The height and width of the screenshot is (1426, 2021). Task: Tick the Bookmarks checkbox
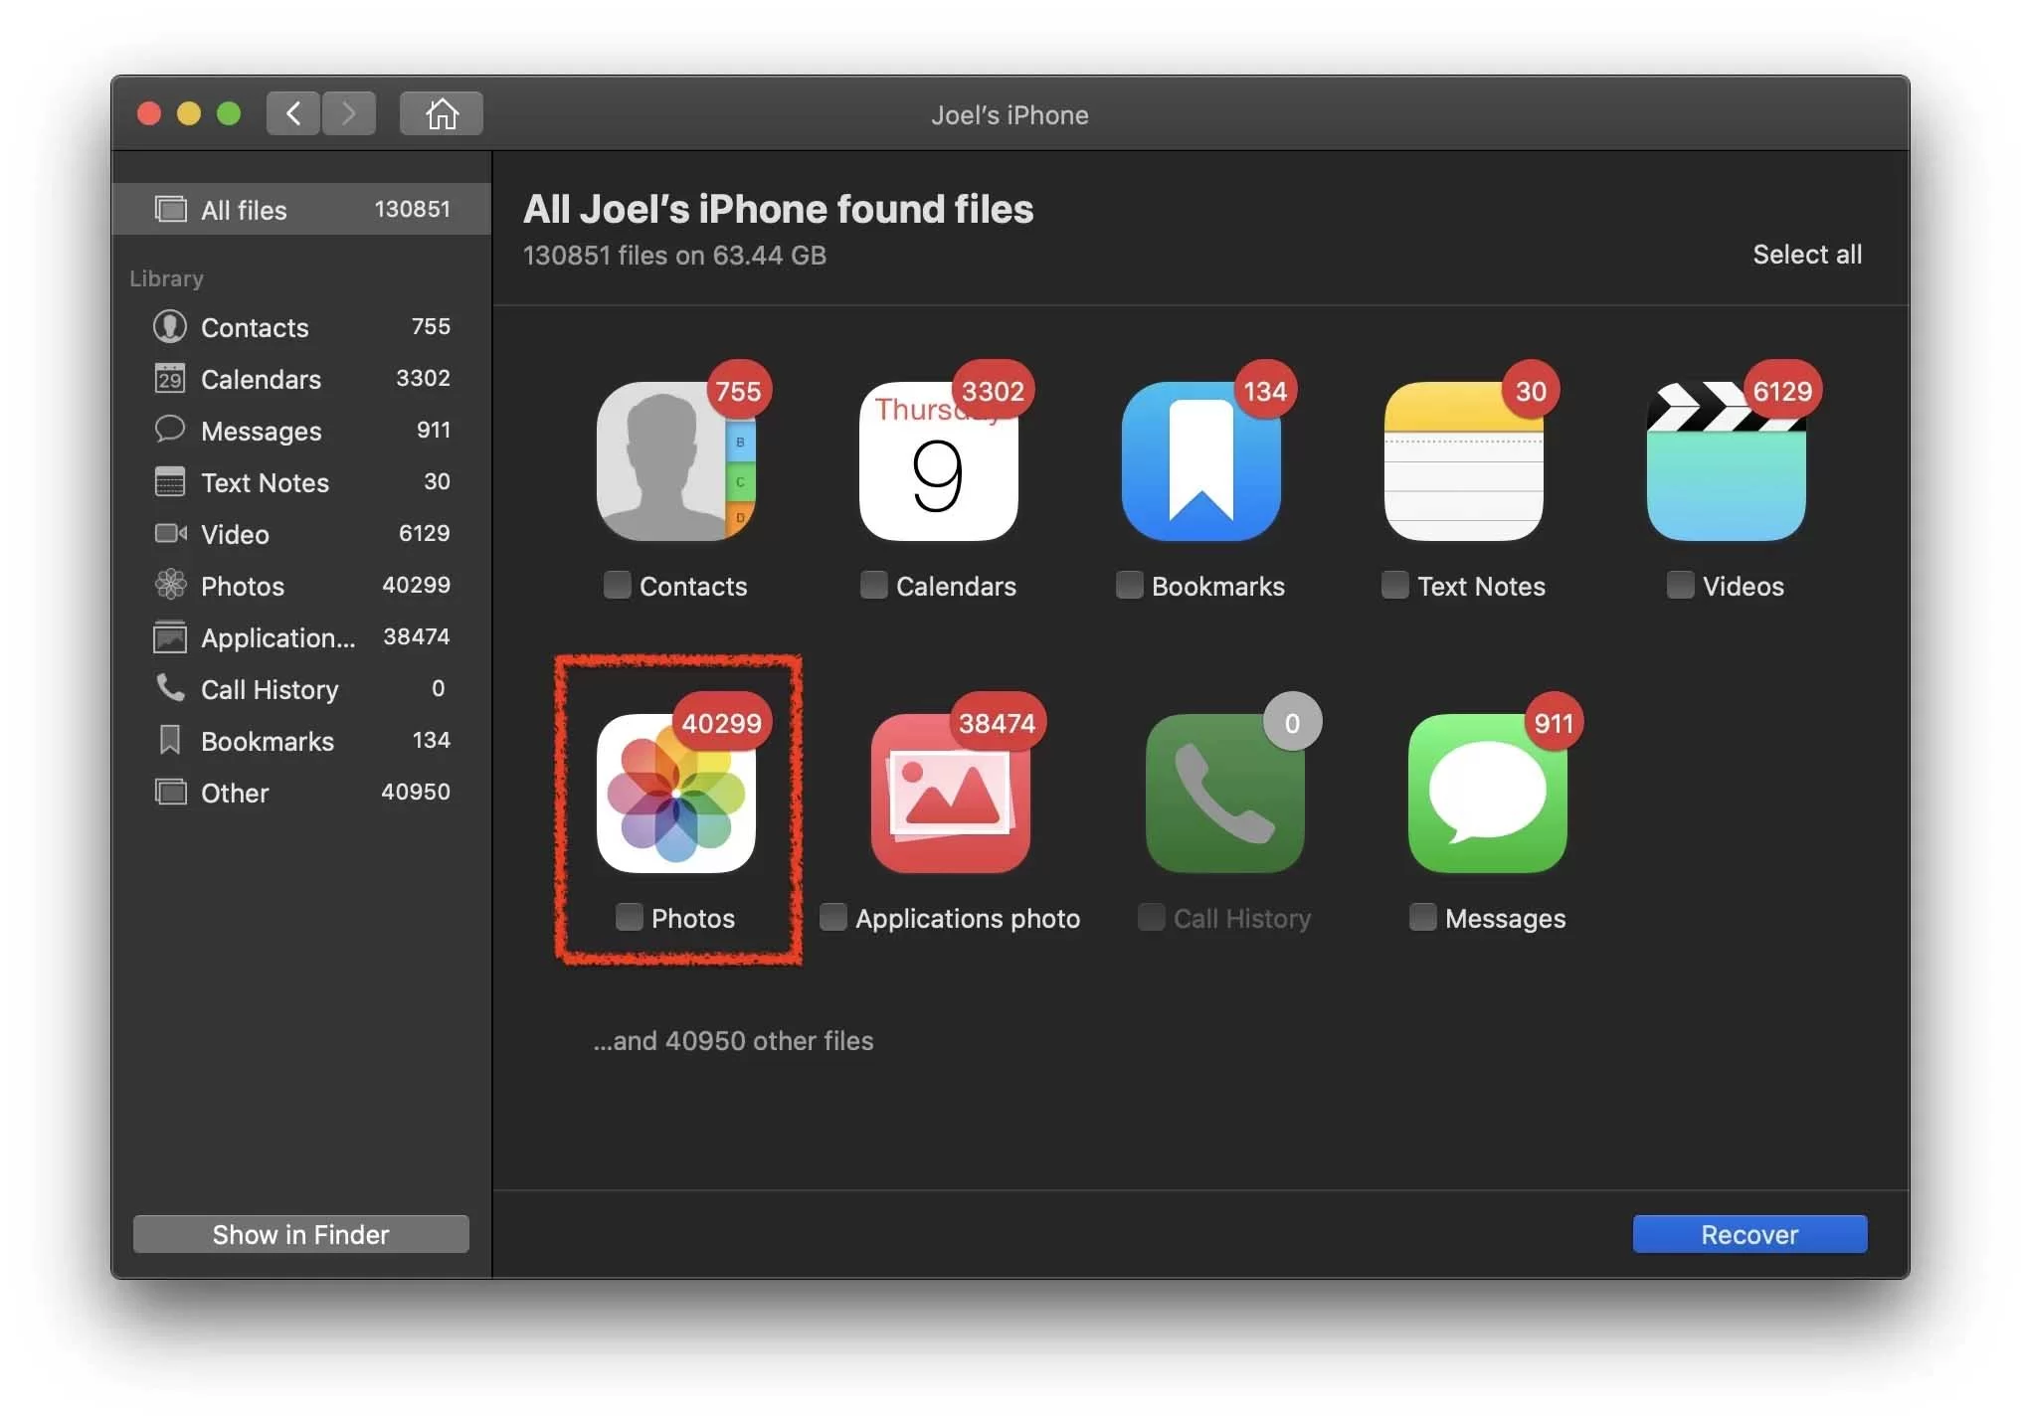pyautogui.click(x=1130, y=585)
